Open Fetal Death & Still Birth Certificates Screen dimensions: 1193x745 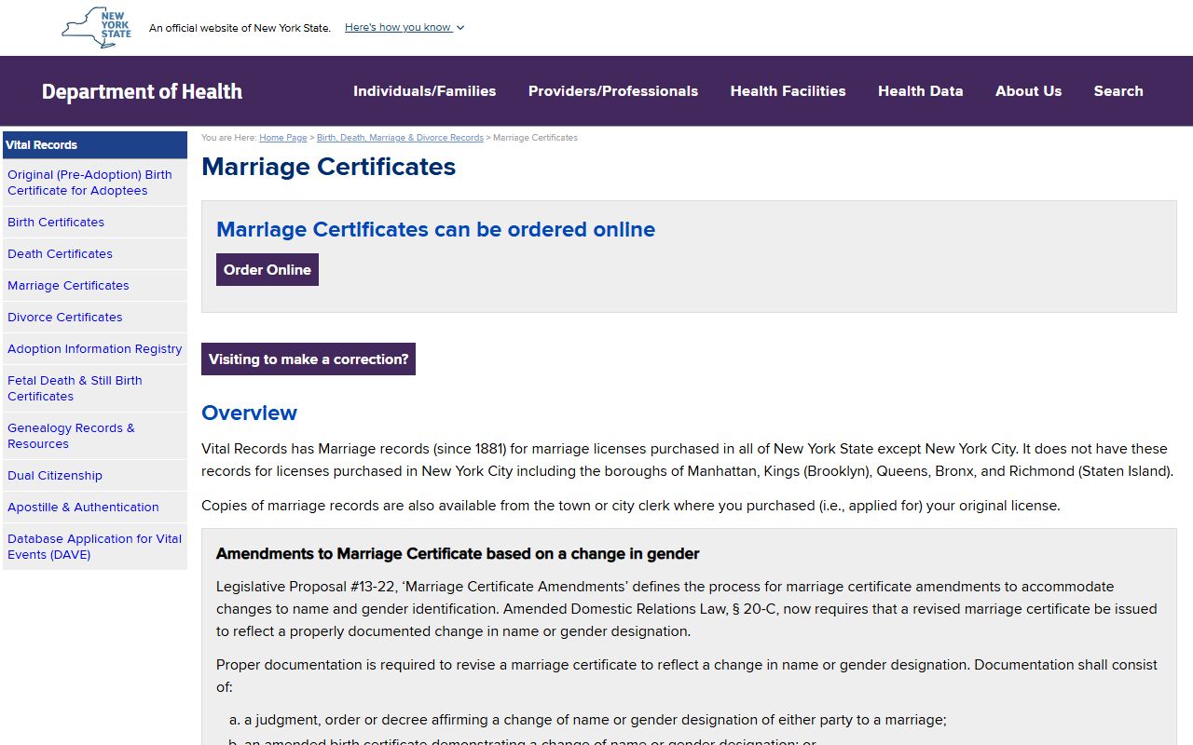pos(95,388)
